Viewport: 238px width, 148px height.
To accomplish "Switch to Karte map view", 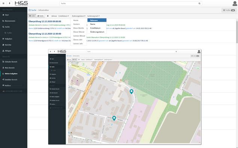I will 41,16.
